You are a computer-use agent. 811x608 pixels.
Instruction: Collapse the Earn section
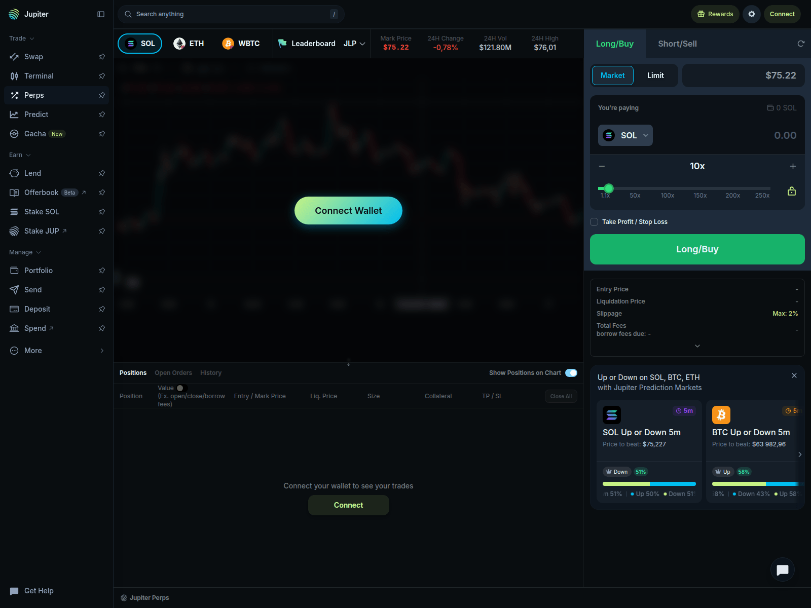pos(20,155)
